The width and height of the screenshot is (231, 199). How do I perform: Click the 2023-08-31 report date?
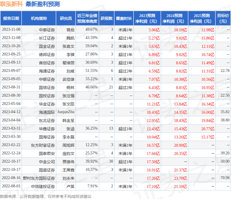pos(11,87)
